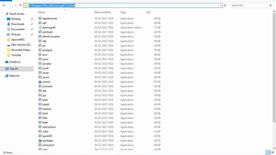
Task: Select Documents in navigation pane
Action: 18,29
